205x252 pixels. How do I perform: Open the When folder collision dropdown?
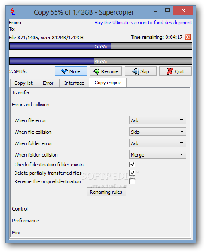pyautogui.click(x=158, y=154)
